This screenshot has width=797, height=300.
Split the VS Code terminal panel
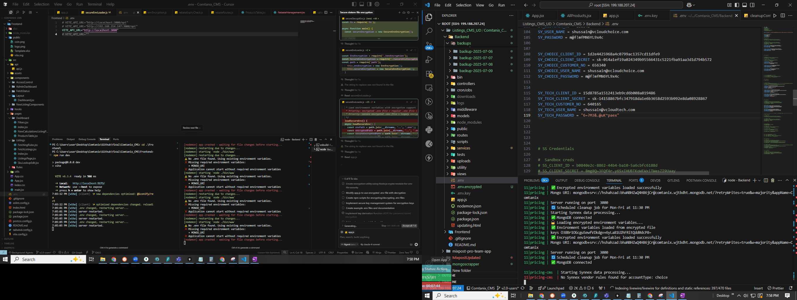[766, 180]
